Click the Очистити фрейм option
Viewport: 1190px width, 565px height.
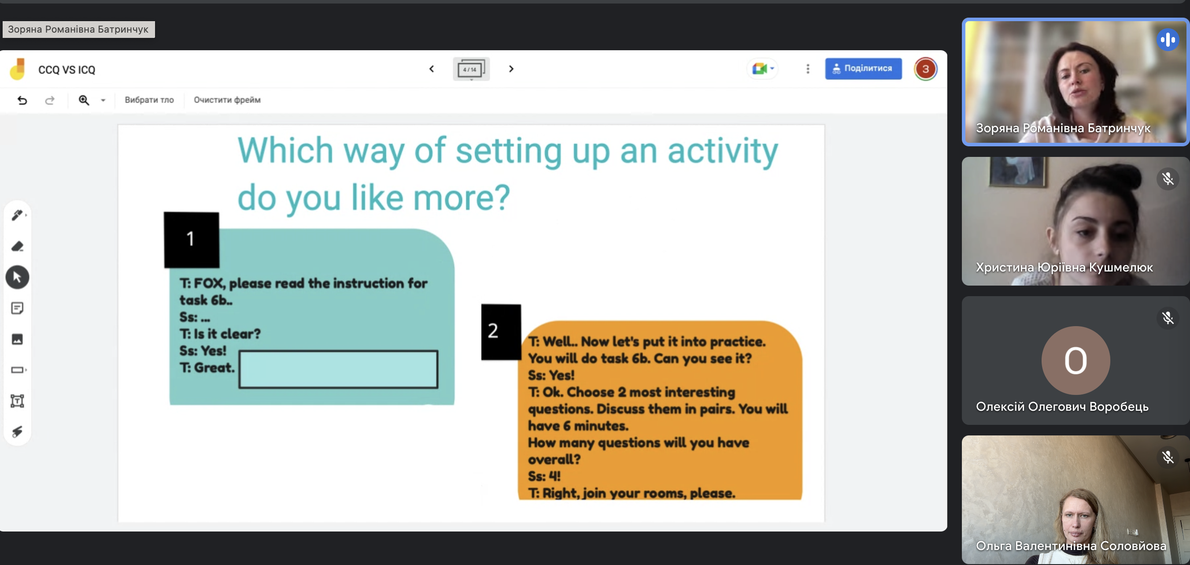pos(227,100)
